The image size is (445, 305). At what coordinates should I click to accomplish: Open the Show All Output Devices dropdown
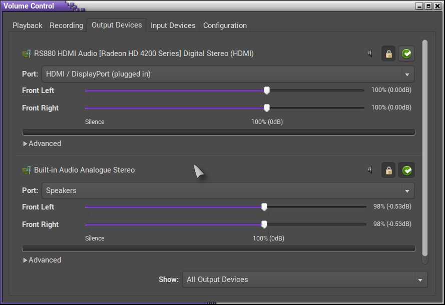point(305,279)
